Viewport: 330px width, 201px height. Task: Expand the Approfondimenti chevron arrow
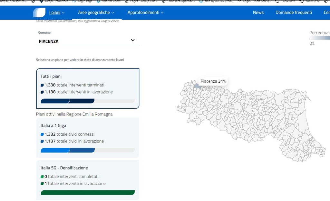[x=162, y=13]
